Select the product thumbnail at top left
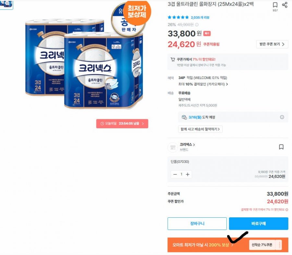This screenshot has height=255, width=292. tap(6, 5)
